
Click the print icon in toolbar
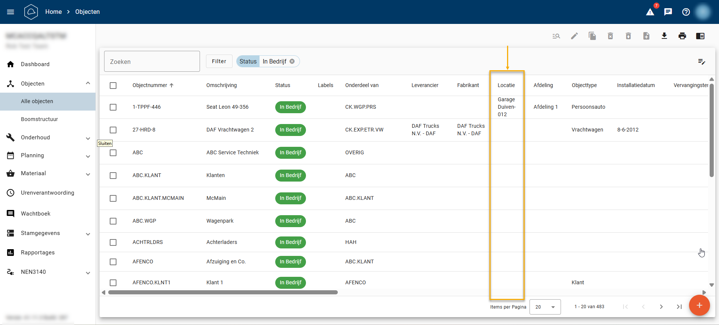[682, 36]
